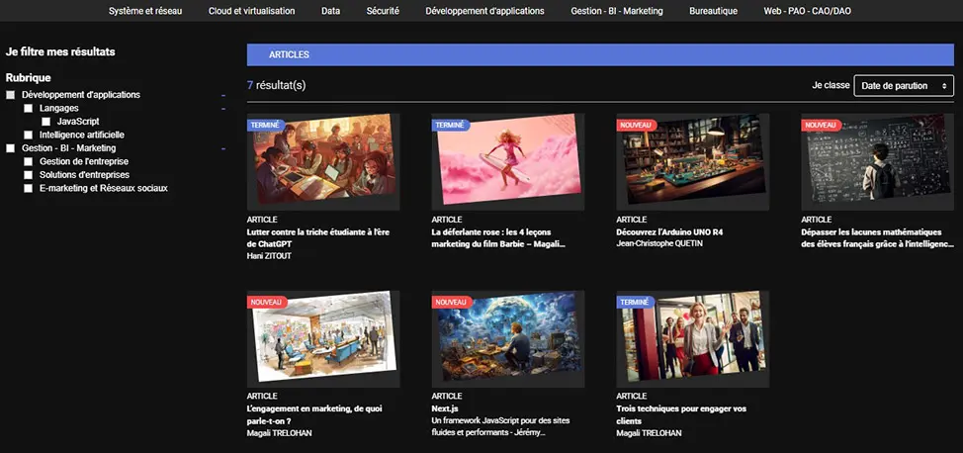Open the Date de parution sort dropdown

[903, 86]
